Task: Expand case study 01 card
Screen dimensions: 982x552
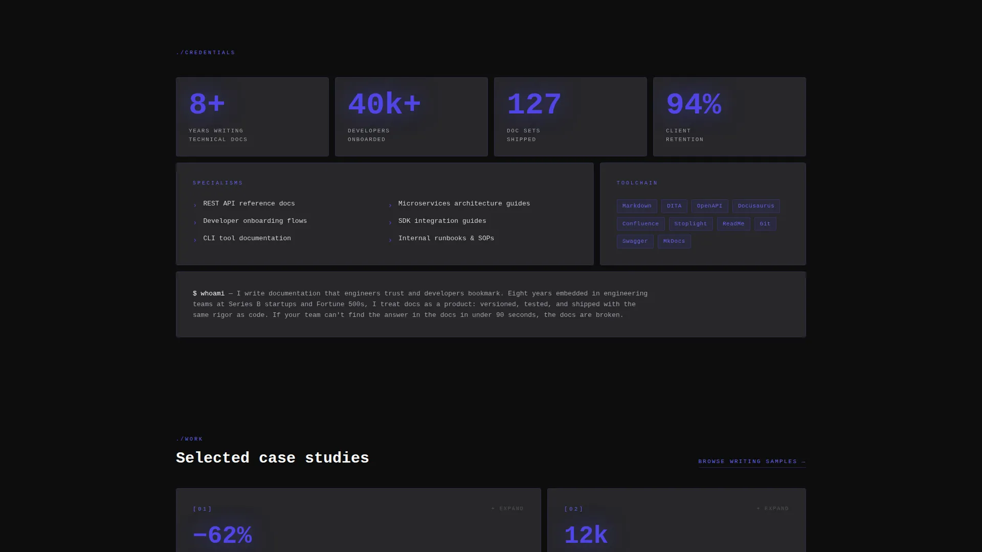Action: [x=507, y=509]
